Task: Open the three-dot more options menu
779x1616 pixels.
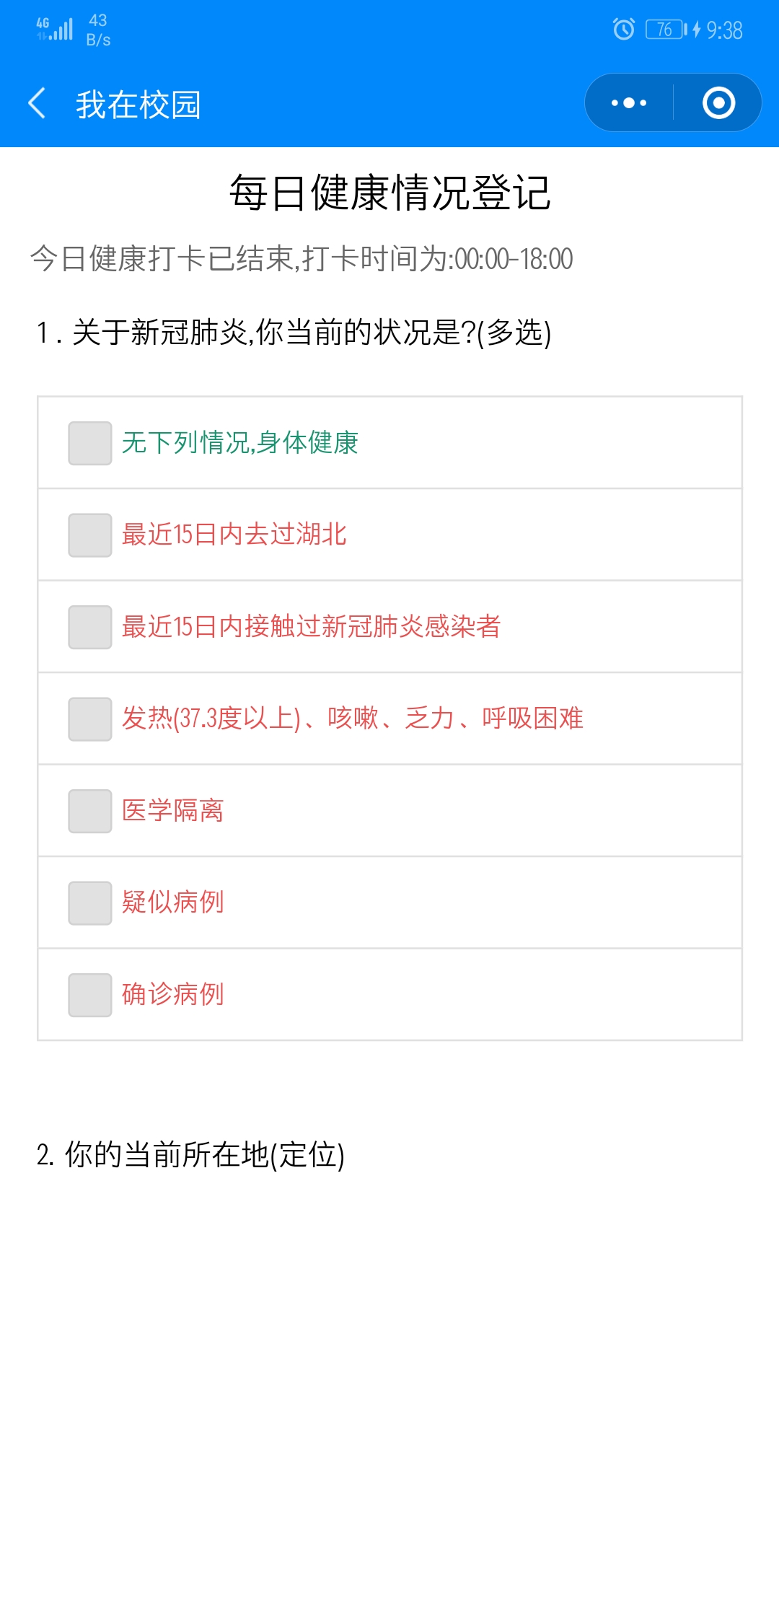Action: click(629, 103)
